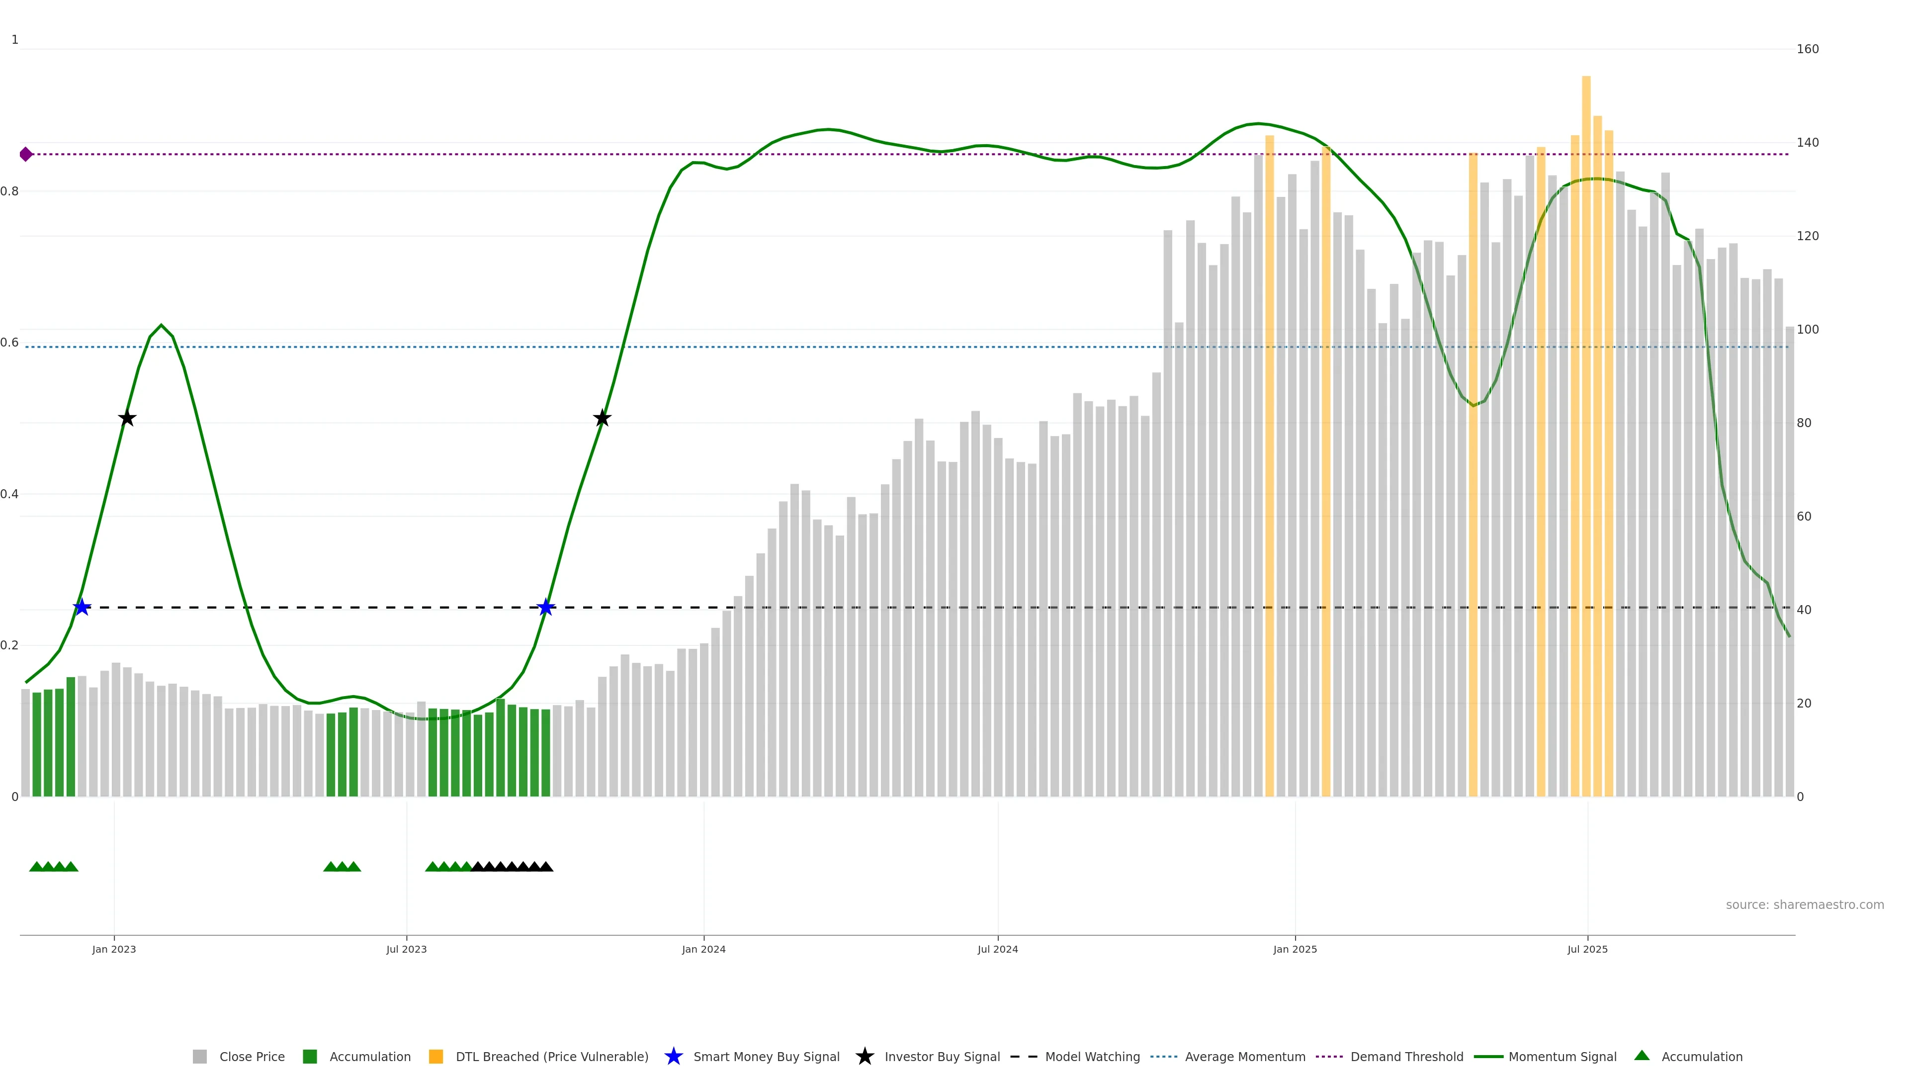Viewport: 1909px width, 1074px height.
Task: Toggle the Model Watching dashed line legend
Action: [x=1024, y=1056]
